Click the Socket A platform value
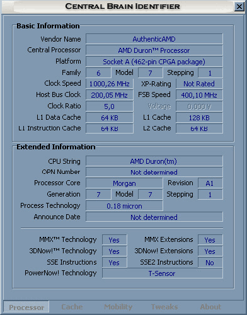The height and width of the screenshot is (315, 247). (154, 62)
